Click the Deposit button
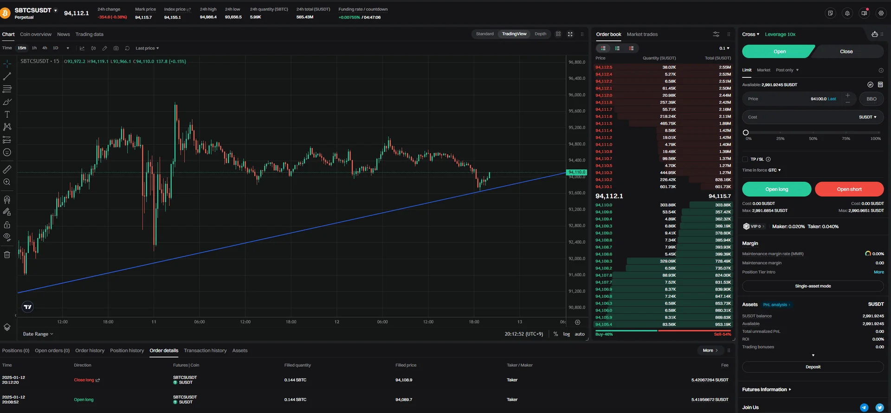891x413 pixels. 813,367
